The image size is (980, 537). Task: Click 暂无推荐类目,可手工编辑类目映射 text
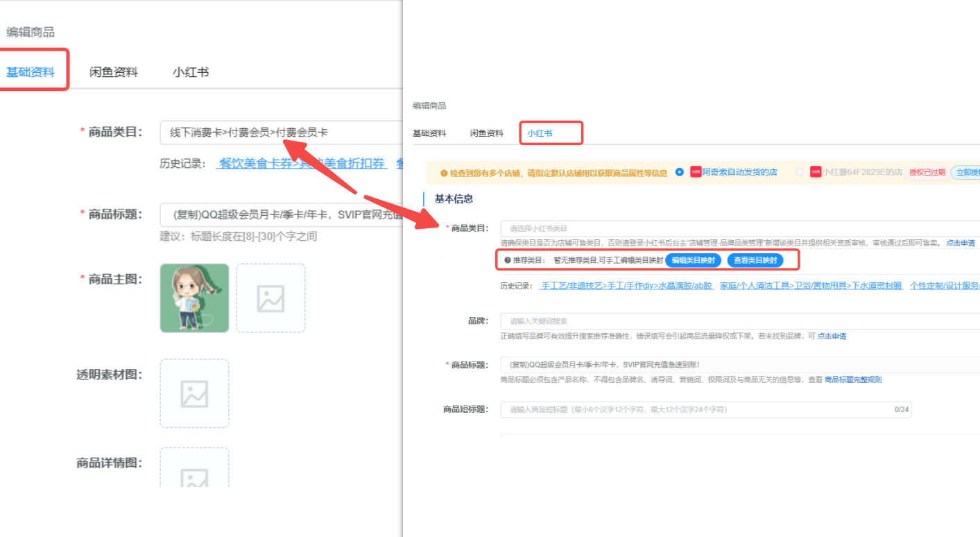(x=608, y=260)
